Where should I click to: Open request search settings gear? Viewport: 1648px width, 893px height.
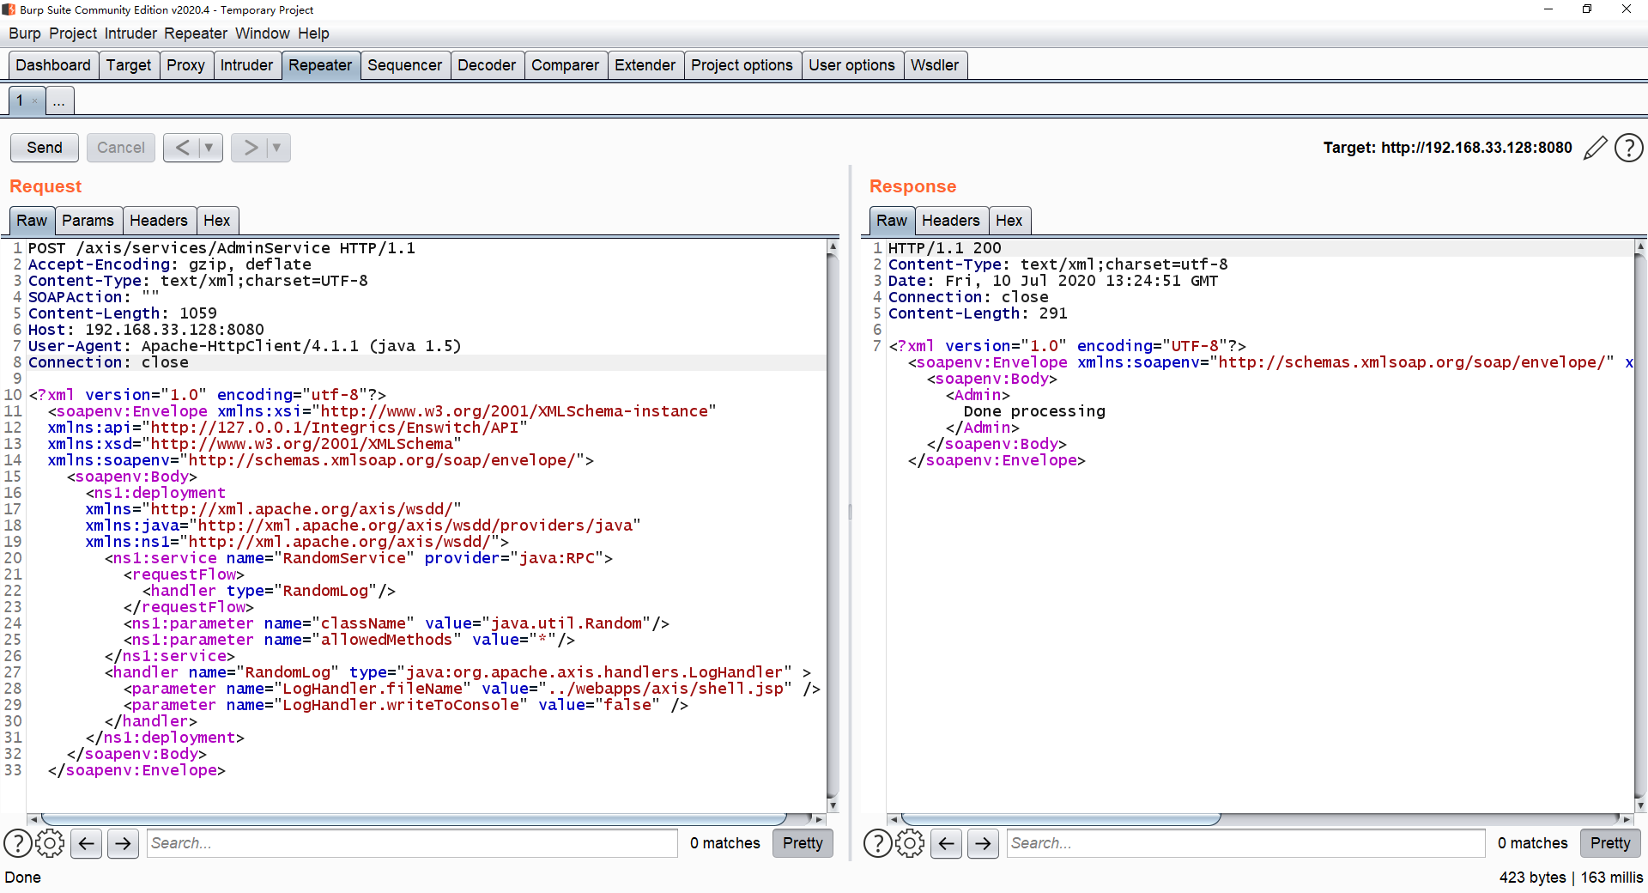pos(50,843)
